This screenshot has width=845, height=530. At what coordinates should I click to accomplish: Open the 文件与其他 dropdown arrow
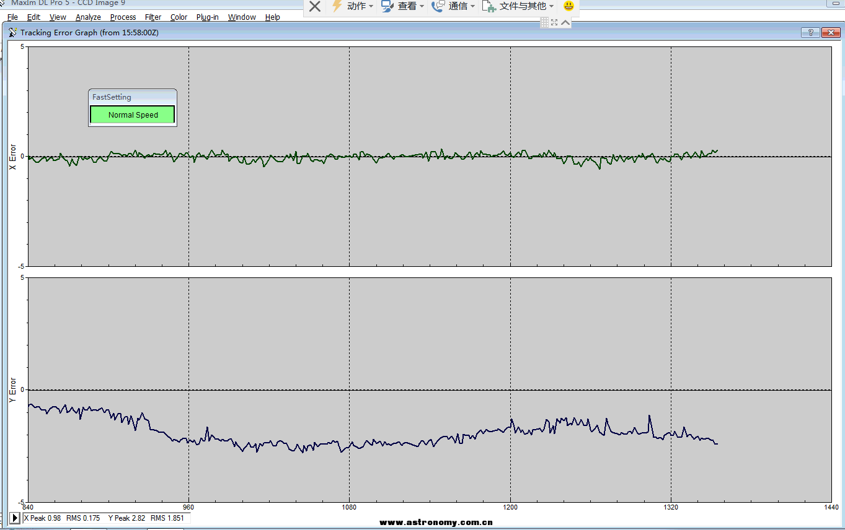[x=551, y=6]
